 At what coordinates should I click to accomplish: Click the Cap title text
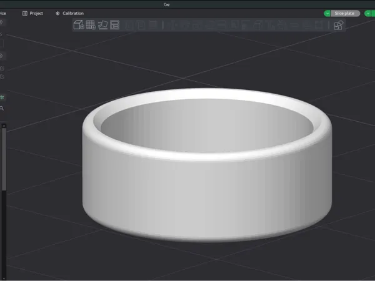(167, 4)
